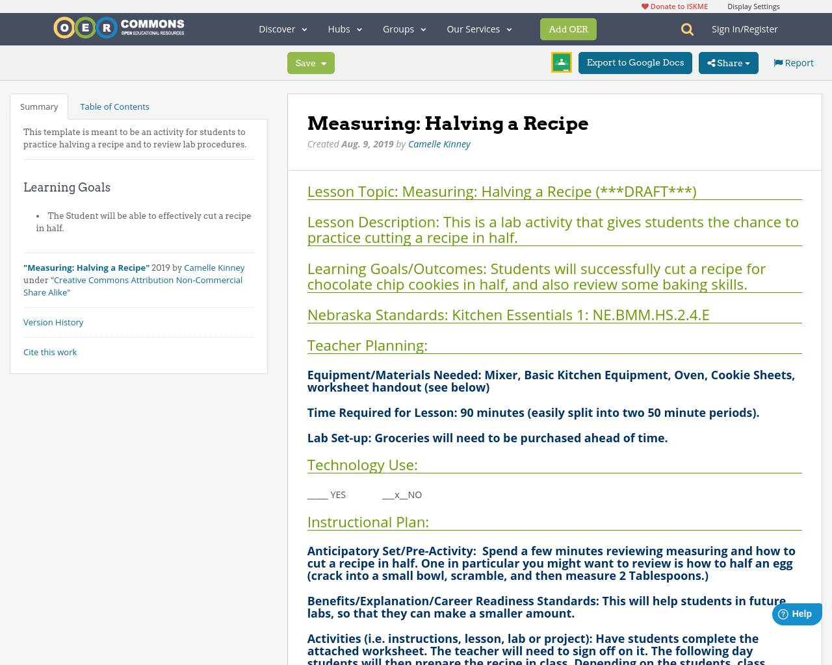The image size is (832, 665).
Task: Open the Hubs dropdown
Action: coord(344,28)
